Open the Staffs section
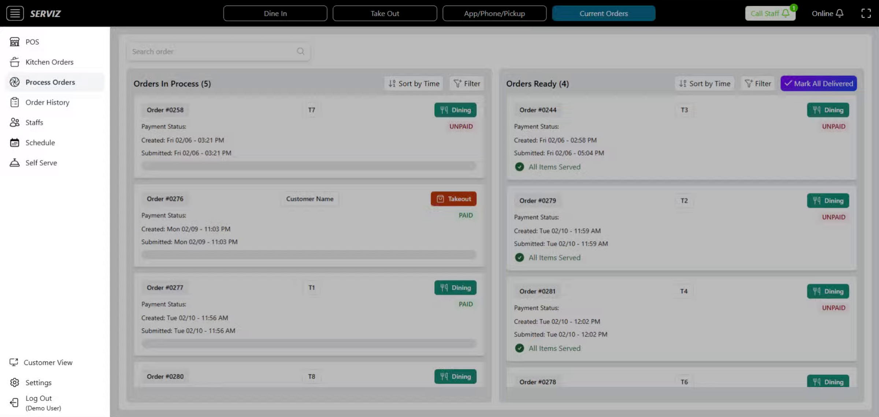The image size is (879, 417). click(x=34, y=122)
